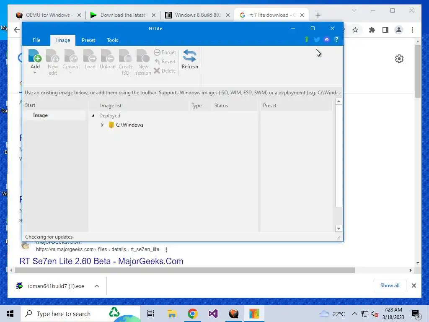429x322 pixels.
Task: Switch to the Image ribbon tab
Action: [63, 40]
